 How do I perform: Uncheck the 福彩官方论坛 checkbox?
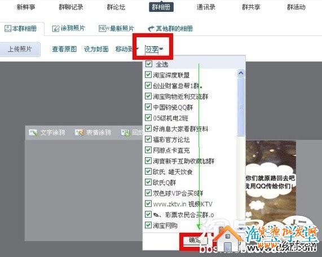point(148,139)
